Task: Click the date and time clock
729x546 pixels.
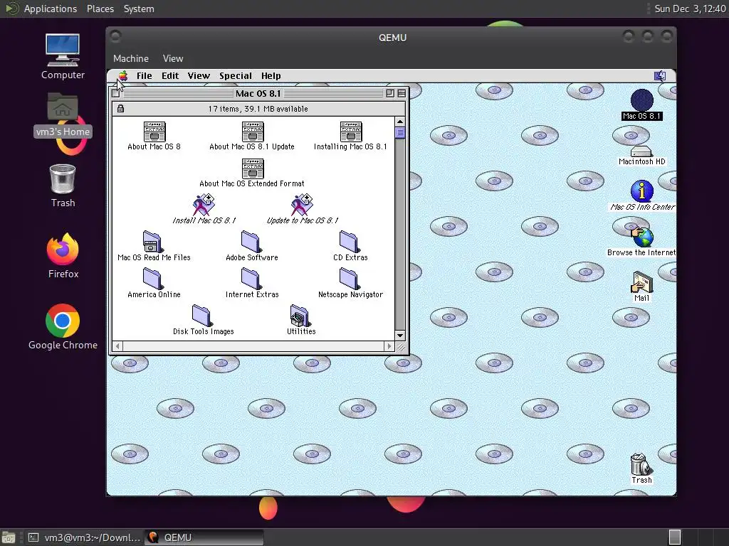Action: pos(690,9)
